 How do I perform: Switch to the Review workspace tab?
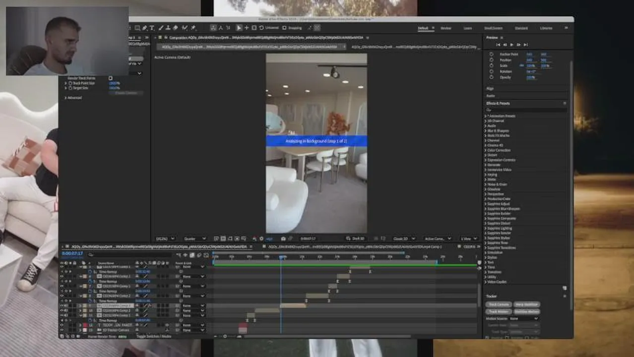(446, 28)
